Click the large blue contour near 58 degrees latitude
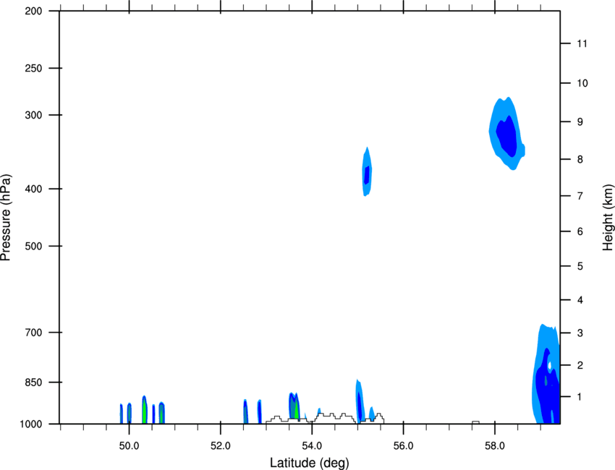615x470 pixels. click(506, 134)
